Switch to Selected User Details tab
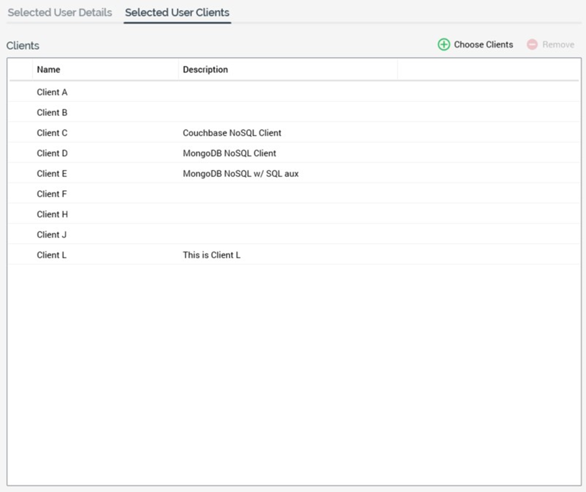Viewport: 586px width, 492px height. [x=59, y=13]
